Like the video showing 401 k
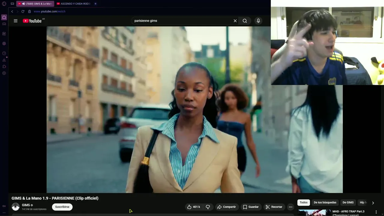Screen dimensions: 384x216 pyautogui.click(x=193, y=207)
